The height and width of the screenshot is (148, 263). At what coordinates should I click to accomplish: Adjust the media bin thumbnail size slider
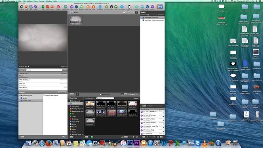(x=131, y=137)
